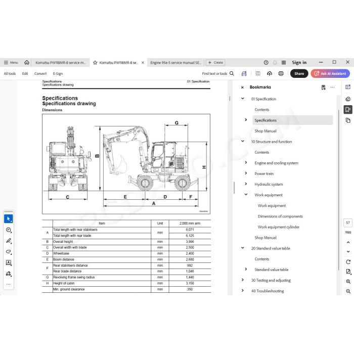Collapse 20 Standard value table bookmark
This screenshot has width=354, height=354.
tap(243, 248)
